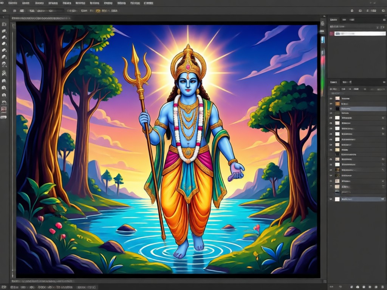The image size is (387, 290).
Task: Click the status info text below the canvas
Action: [43, 281]
